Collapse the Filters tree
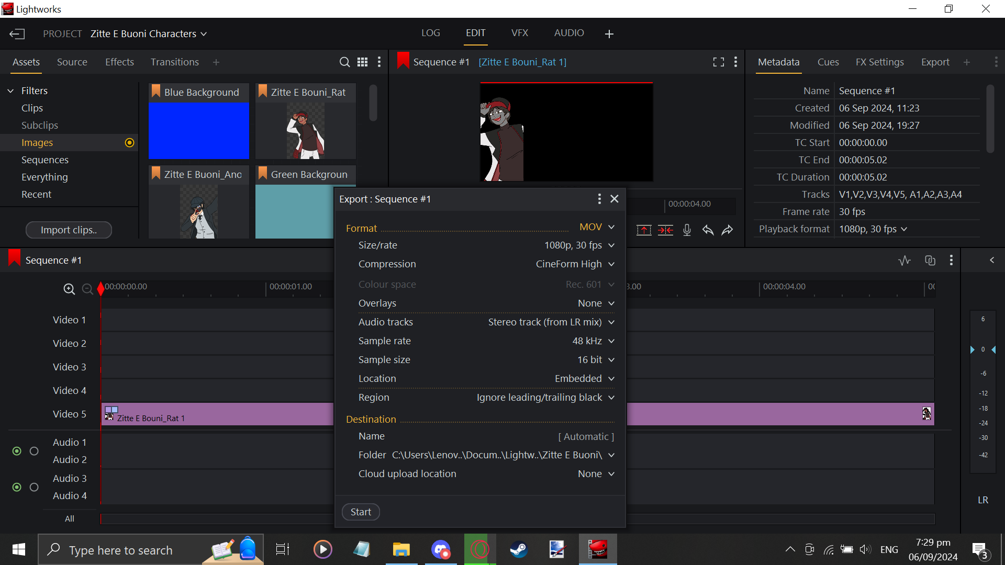1005x565 pixels. pos(10,91)
